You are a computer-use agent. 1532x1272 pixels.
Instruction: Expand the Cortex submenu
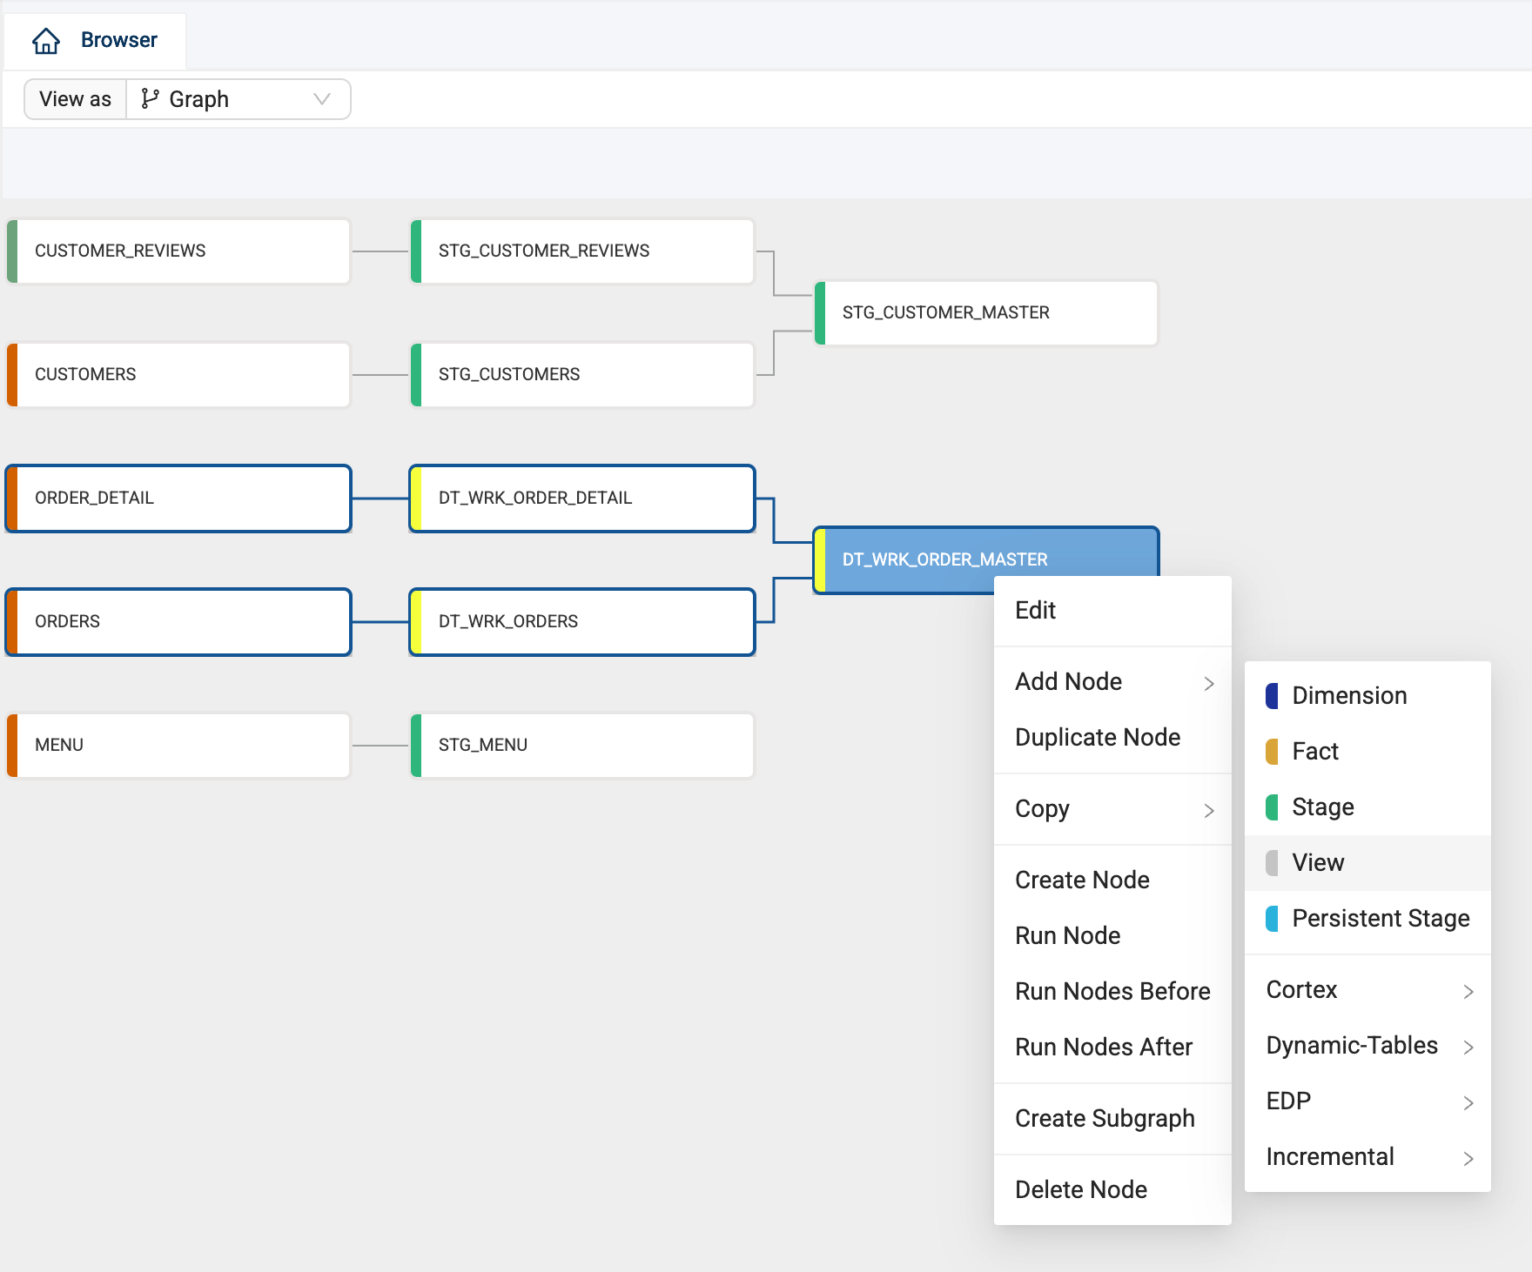pos(1367,990)
